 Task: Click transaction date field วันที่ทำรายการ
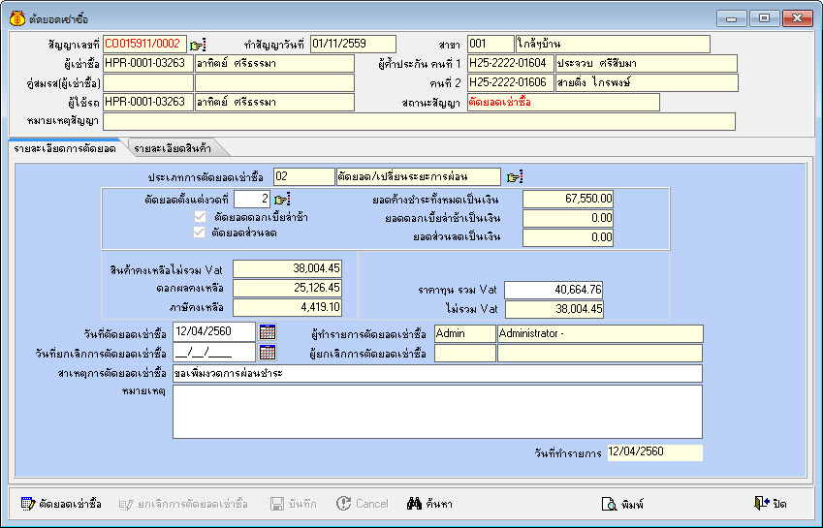[655, 452]
